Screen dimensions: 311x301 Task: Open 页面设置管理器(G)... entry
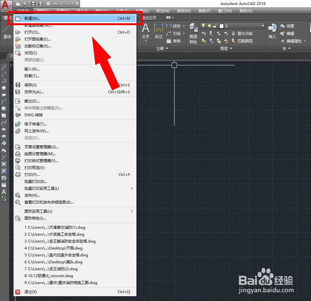point(75,147)
